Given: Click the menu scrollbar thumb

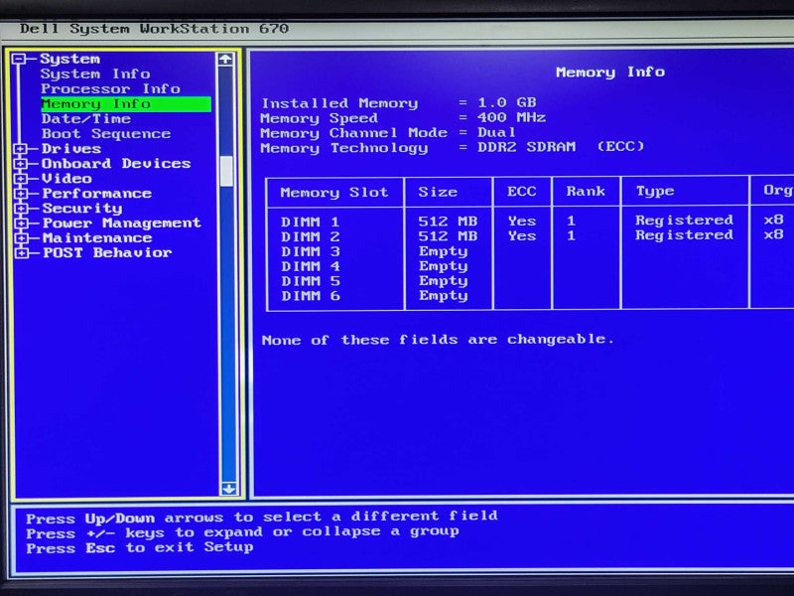Looking at the screenshot, I should 227,171.
